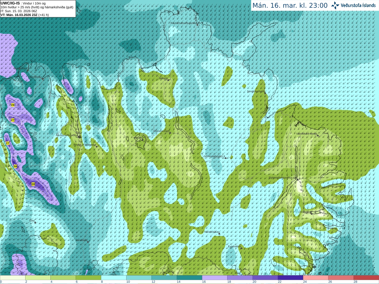Select the 24–26 m/s light pink legend swatch

(x=316, y=278)
